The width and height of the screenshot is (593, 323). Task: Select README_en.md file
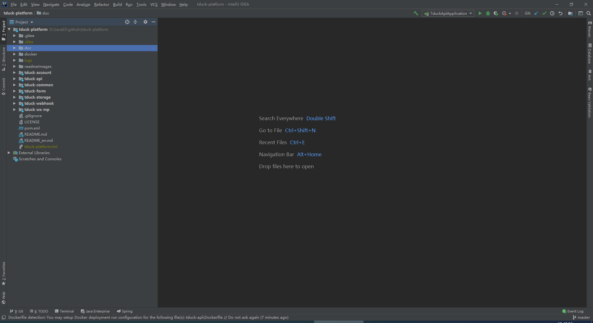click(38, 140)
